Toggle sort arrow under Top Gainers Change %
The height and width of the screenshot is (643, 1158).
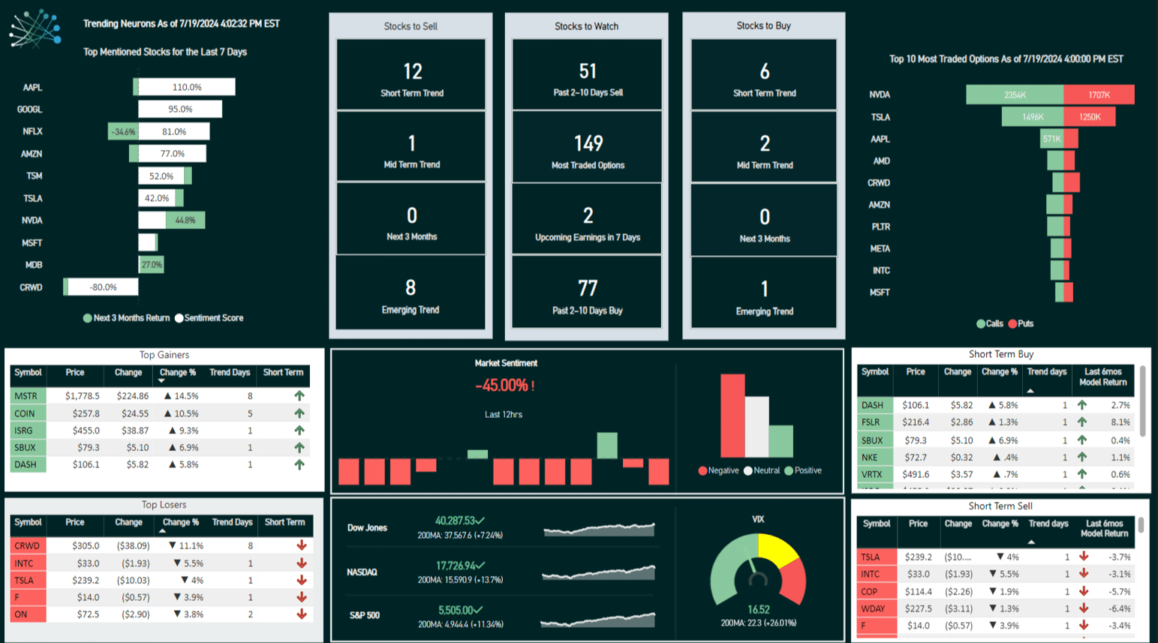coord(161,381)
